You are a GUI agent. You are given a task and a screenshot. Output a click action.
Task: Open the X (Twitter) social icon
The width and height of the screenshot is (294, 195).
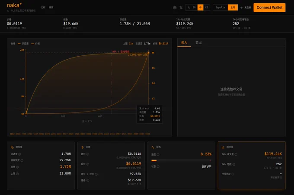click(x=181, y=7)
